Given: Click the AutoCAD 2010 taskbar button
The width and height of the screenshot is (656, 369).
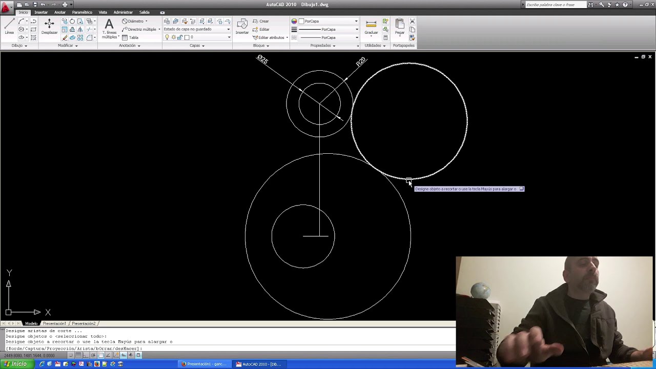Looking at the screenshot, I should click(259, 364).
